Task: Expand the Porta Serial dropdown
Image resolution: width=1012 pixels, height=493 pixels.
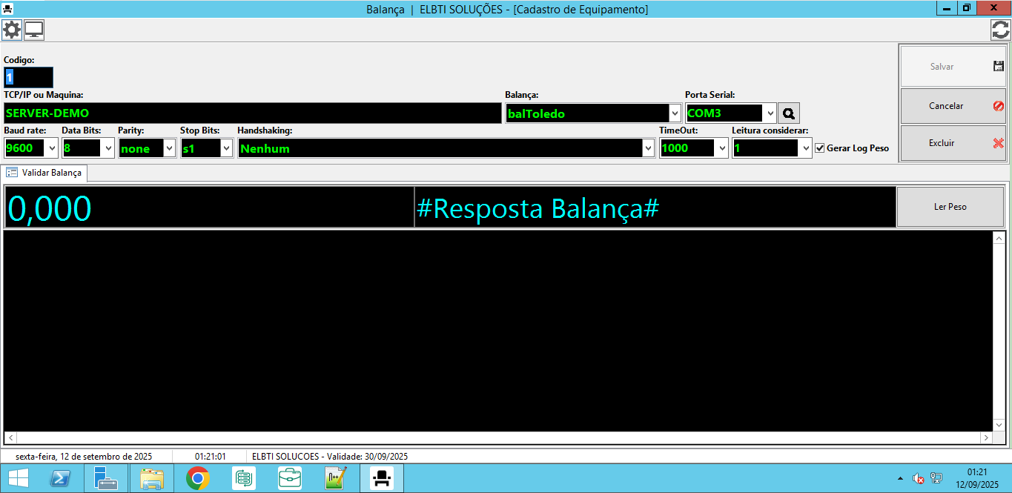Action: (770, 113)
